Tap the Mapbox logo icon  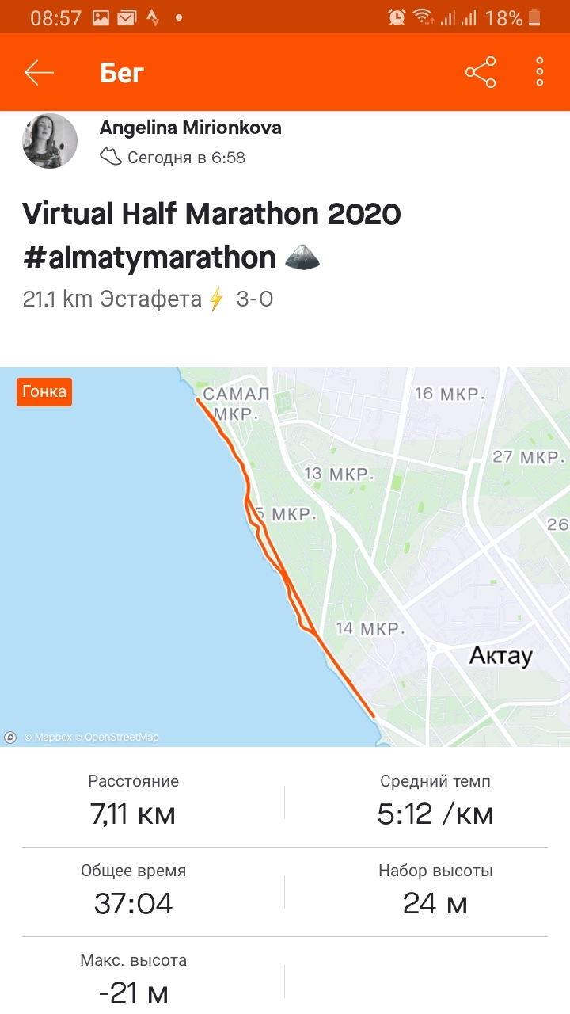click(10, 737)
